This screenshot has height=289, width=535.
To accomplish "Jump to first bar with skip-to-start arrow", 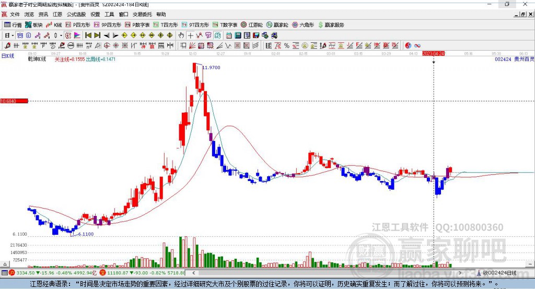I will tap(88, 35).
